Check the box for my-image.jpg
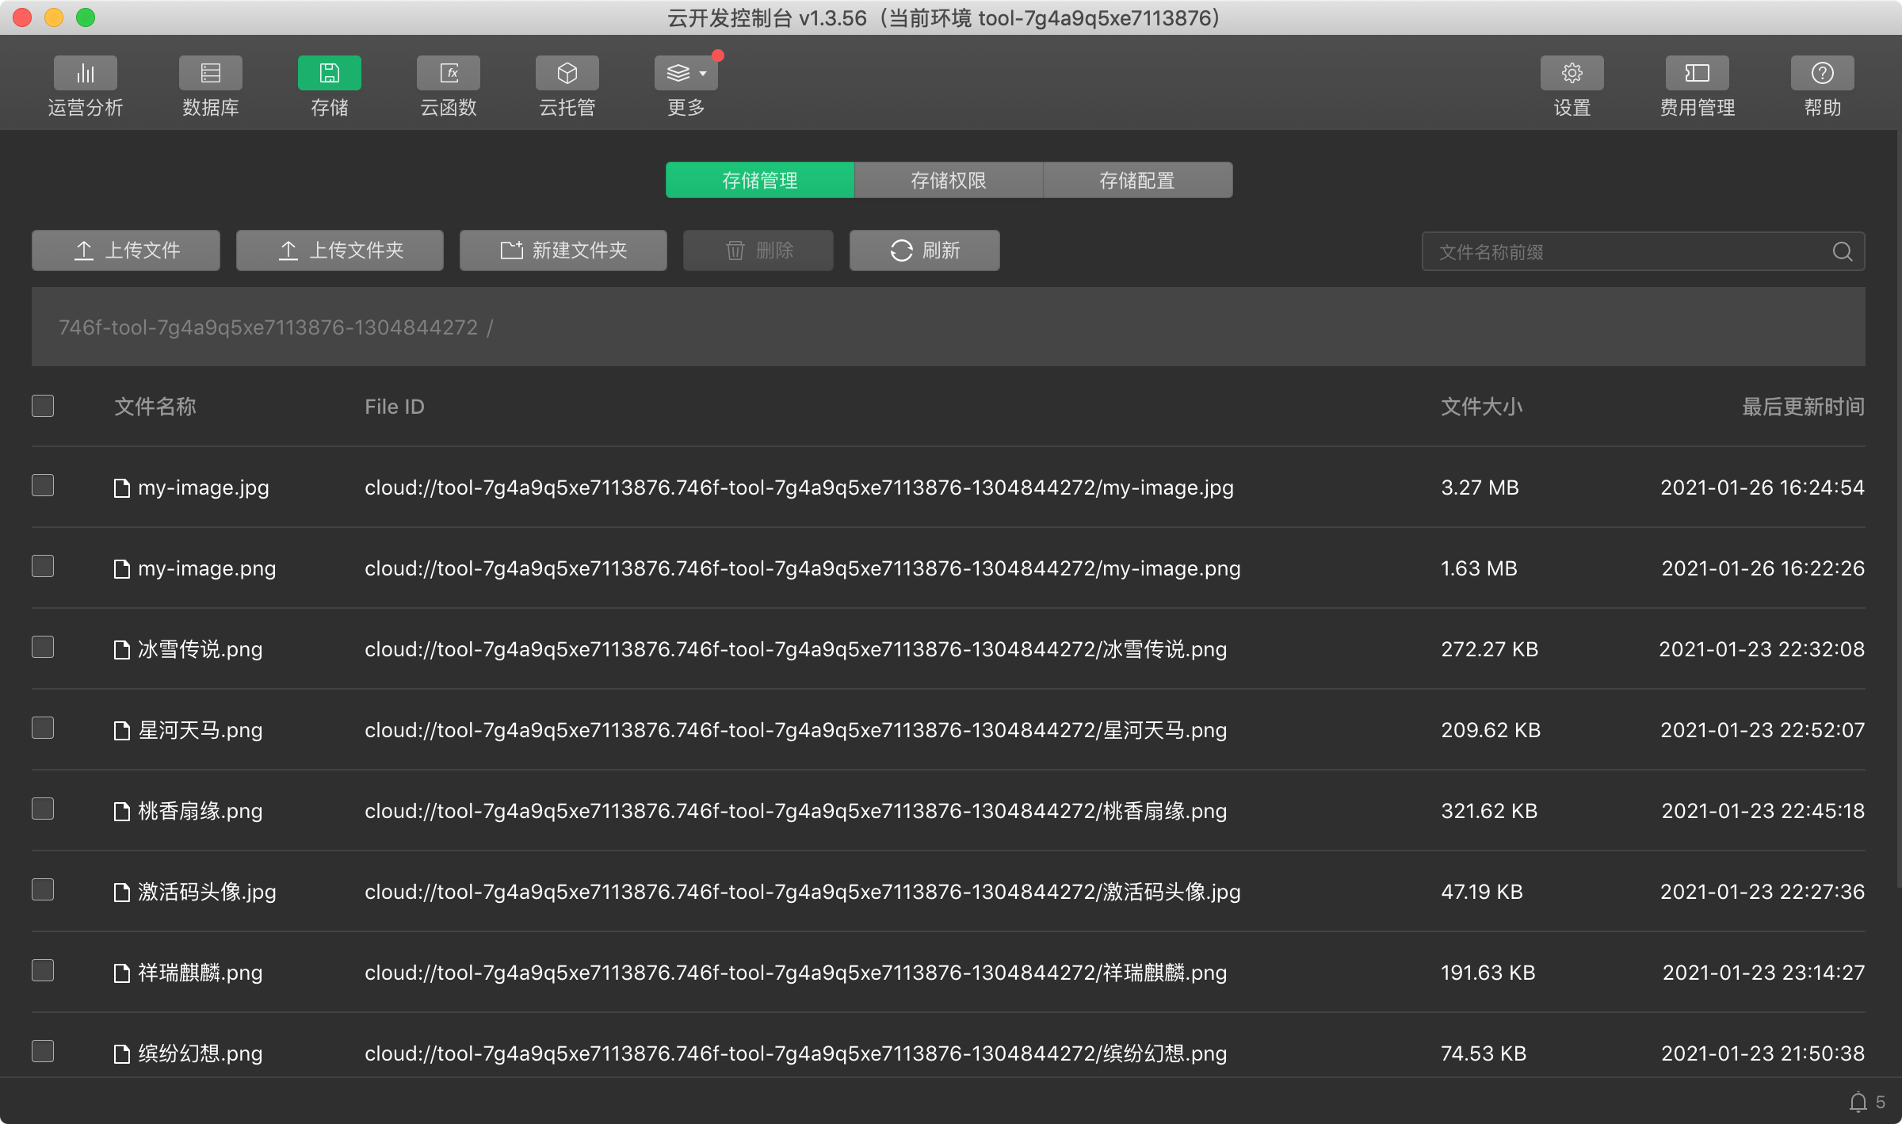Screen dimensions: 1902x1124 43,485
